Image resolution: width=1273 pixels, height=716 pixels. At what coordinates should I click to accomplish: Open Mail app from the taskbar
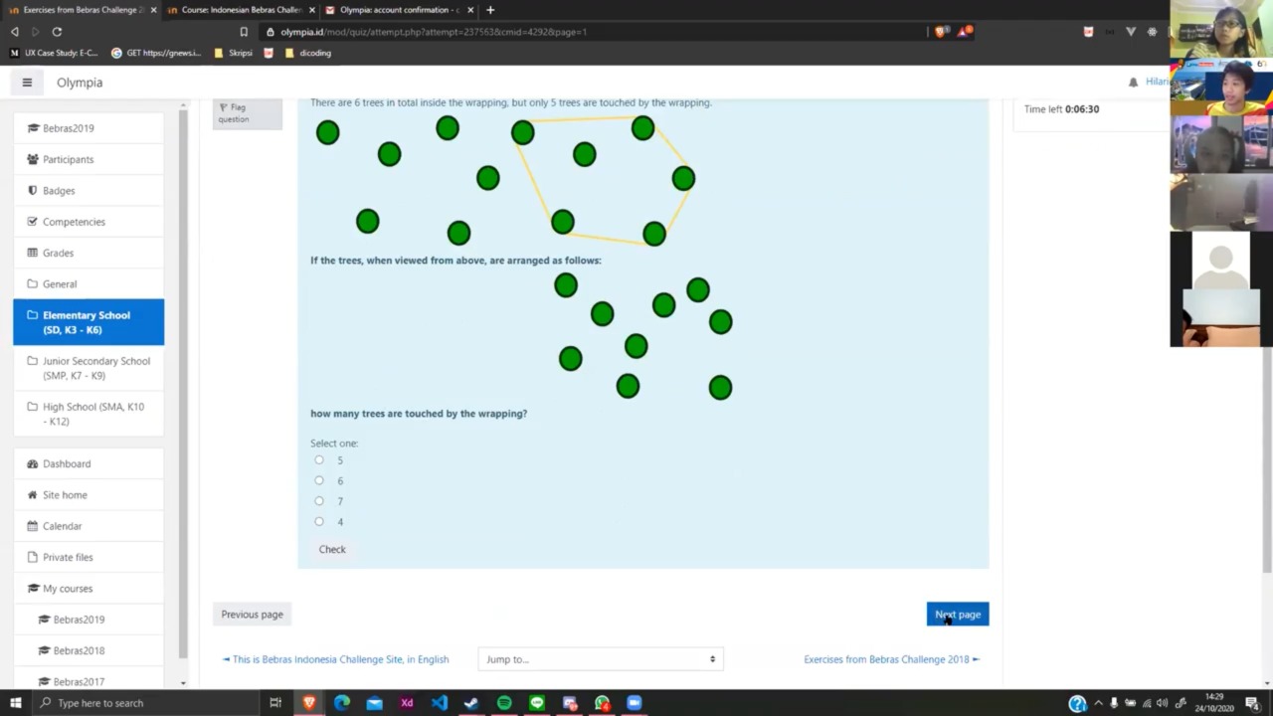point(374,703)
